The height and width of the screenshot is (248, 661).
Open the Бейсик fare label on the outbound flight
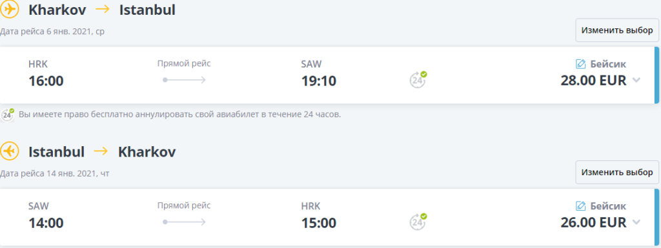(608, 64)
